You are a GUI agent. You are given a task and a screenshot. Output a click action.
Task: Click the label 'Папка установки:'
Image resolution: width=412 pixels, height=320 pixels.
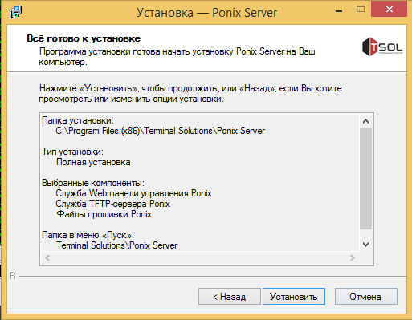(x=78, y=120)
